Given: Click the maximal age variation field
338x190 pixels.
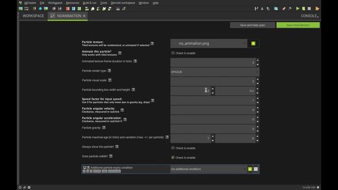Looking at the screenshot, I should point(235,138).
